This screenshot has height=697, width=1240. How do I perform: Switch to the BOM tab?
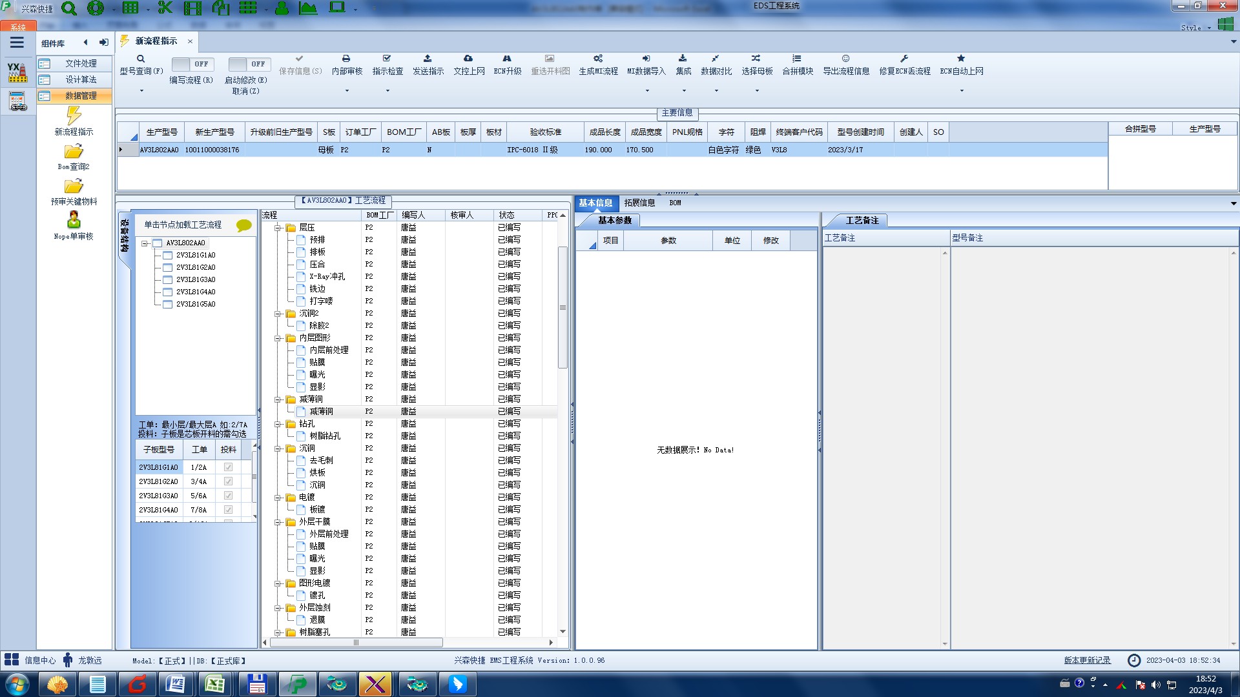point(675,203)
